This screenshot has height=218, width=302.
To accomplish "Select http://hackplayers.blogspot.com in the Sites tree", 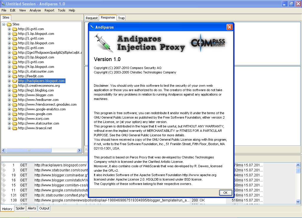I will [41, 81].
